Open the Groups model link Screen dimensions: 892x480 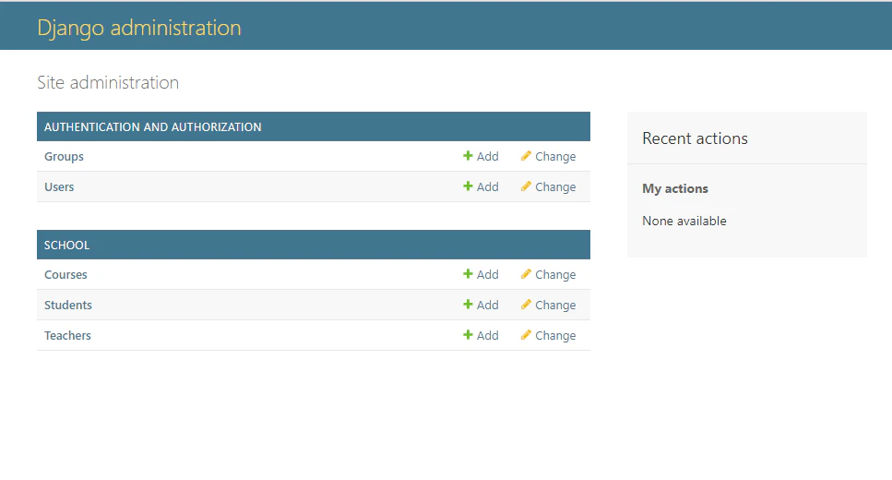(x=64, y=157)
